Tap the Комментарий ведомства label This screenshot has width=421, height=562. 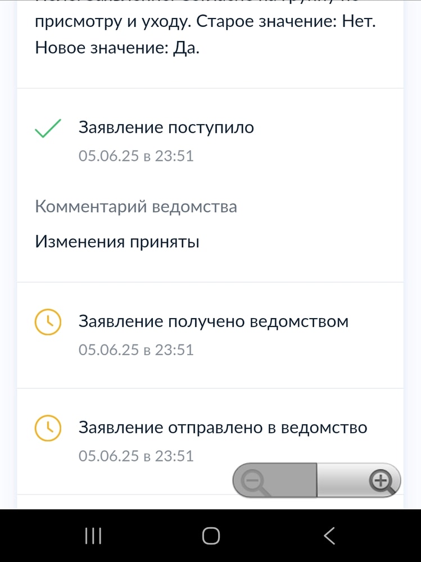pyautogui.click(x=135, y=207)
